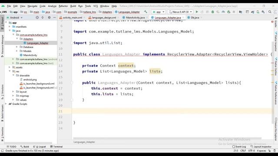278x156 pixels.
Task: Toggle Flutter Inspector panel on right
Action: [x=276, y=42]
